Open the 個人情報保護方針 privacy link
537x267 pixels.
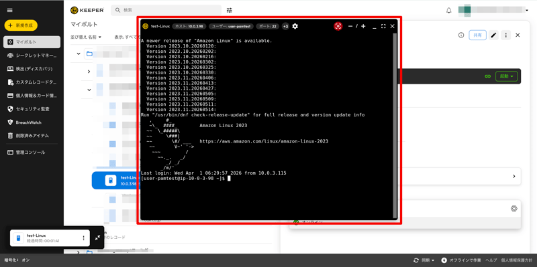[x=517, y=260]
